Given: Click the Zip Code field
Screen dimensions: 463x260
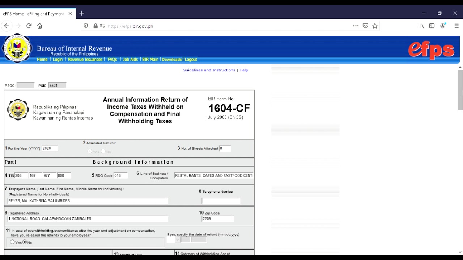Looking at the screenshot, I should 218,219.
